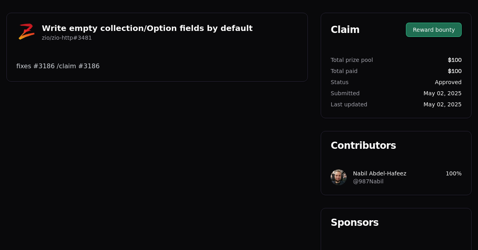Click the issue card for zio-http
The image size is (478, 250).
[157, 47]
